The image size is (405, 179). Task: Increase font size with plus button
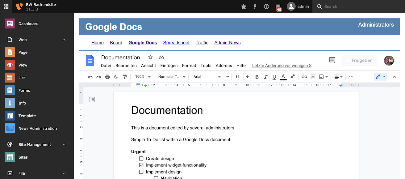tap(247, 77)
